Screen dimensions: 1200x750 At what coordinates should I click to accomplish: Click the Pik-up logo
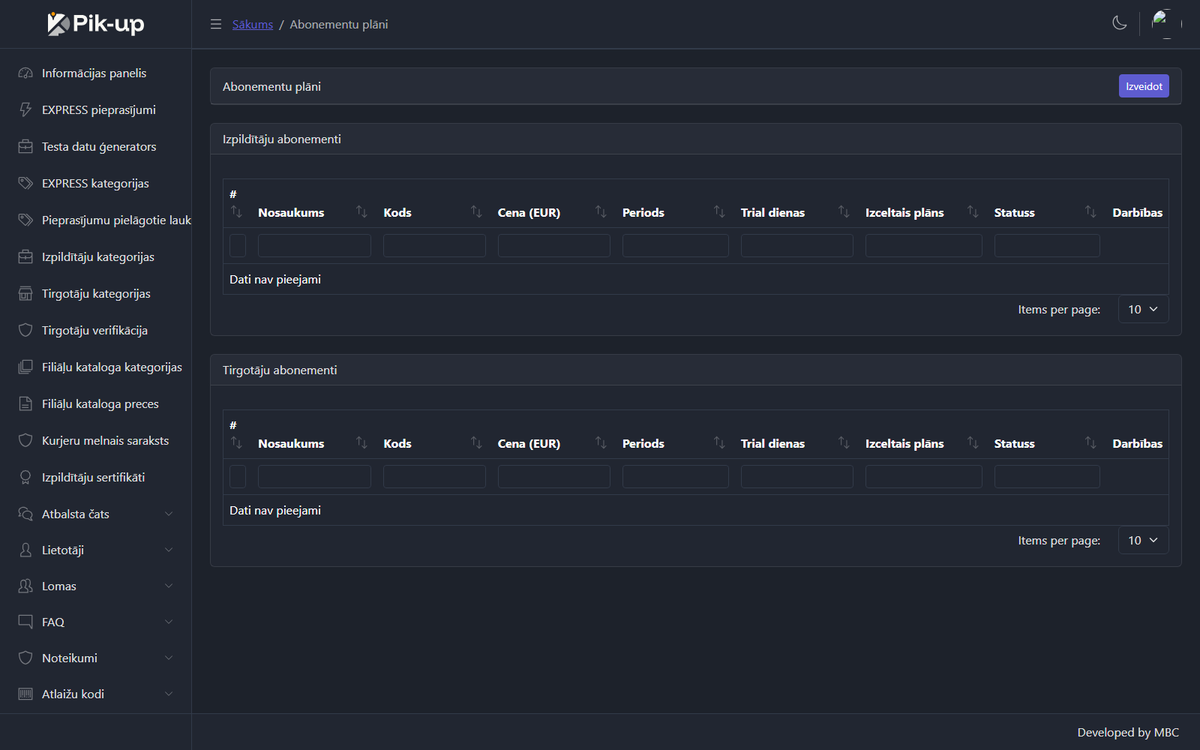click(96, 24)
